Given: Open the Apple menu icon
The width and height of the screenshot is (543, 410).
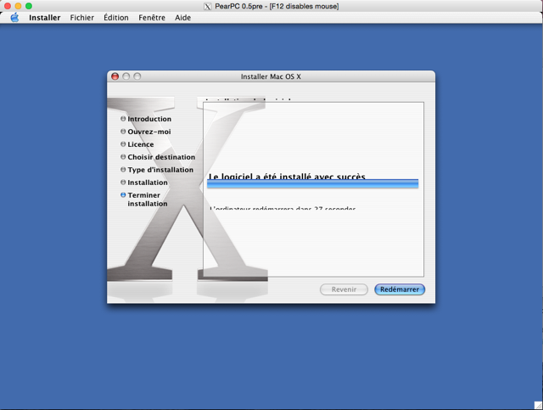Looking at the screenshot, I should point(14,17).
